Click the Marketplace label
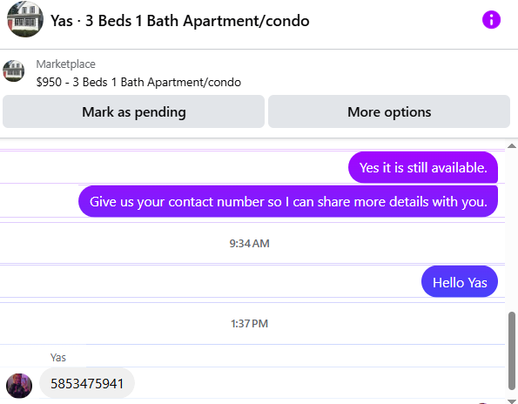This screenshot has width=518, height=404. click(x=66, y=64)
